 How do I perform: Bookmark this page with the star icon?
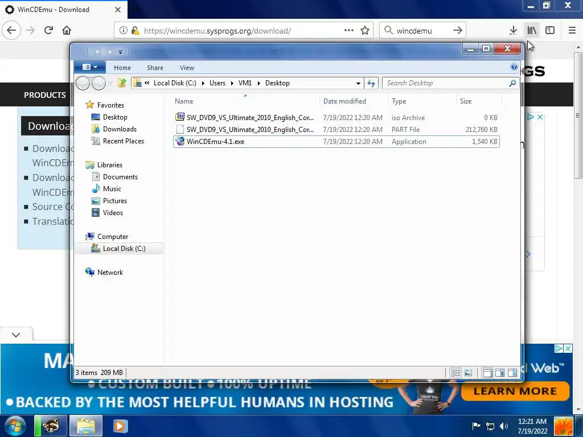(365, 31)
